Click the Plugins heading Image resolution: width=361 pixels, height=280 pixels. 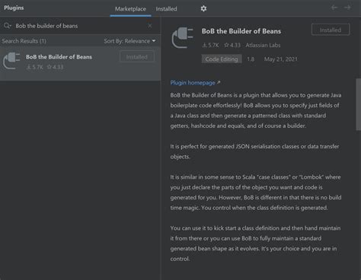point(14,8)
